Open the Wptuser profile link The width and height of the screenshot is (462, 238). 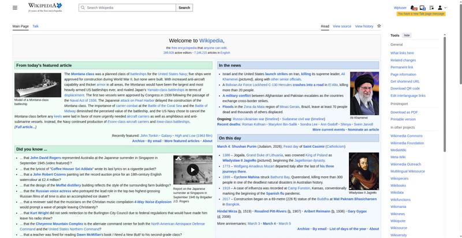point(400,8)
